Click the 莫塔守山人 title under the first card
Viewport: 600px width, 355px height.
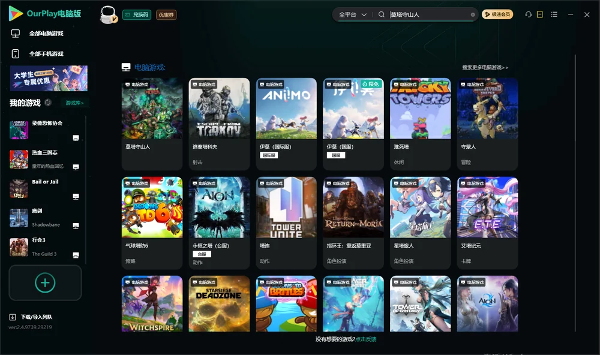tap(138, 147)
